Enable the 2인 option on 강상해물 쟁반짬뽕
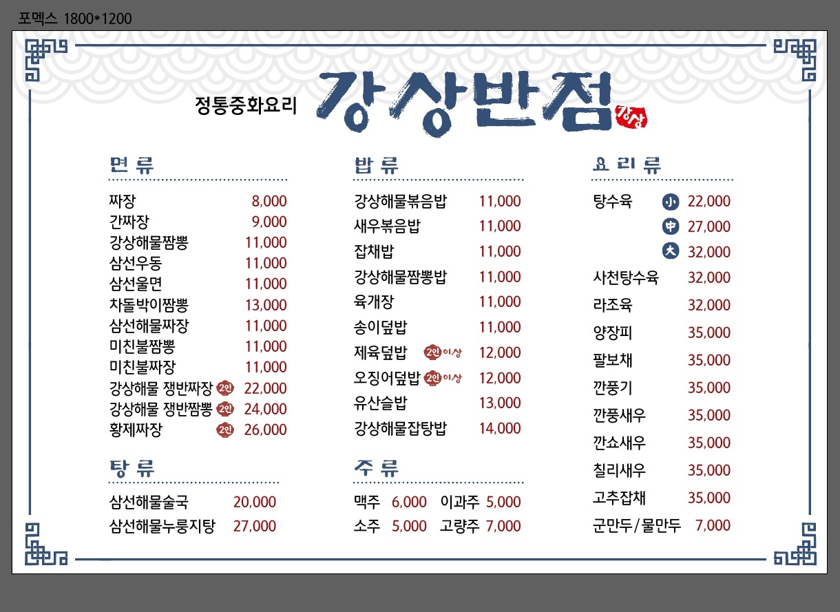Image resolution: width=840 pixels, height=612 pixels. click(224, 408)
